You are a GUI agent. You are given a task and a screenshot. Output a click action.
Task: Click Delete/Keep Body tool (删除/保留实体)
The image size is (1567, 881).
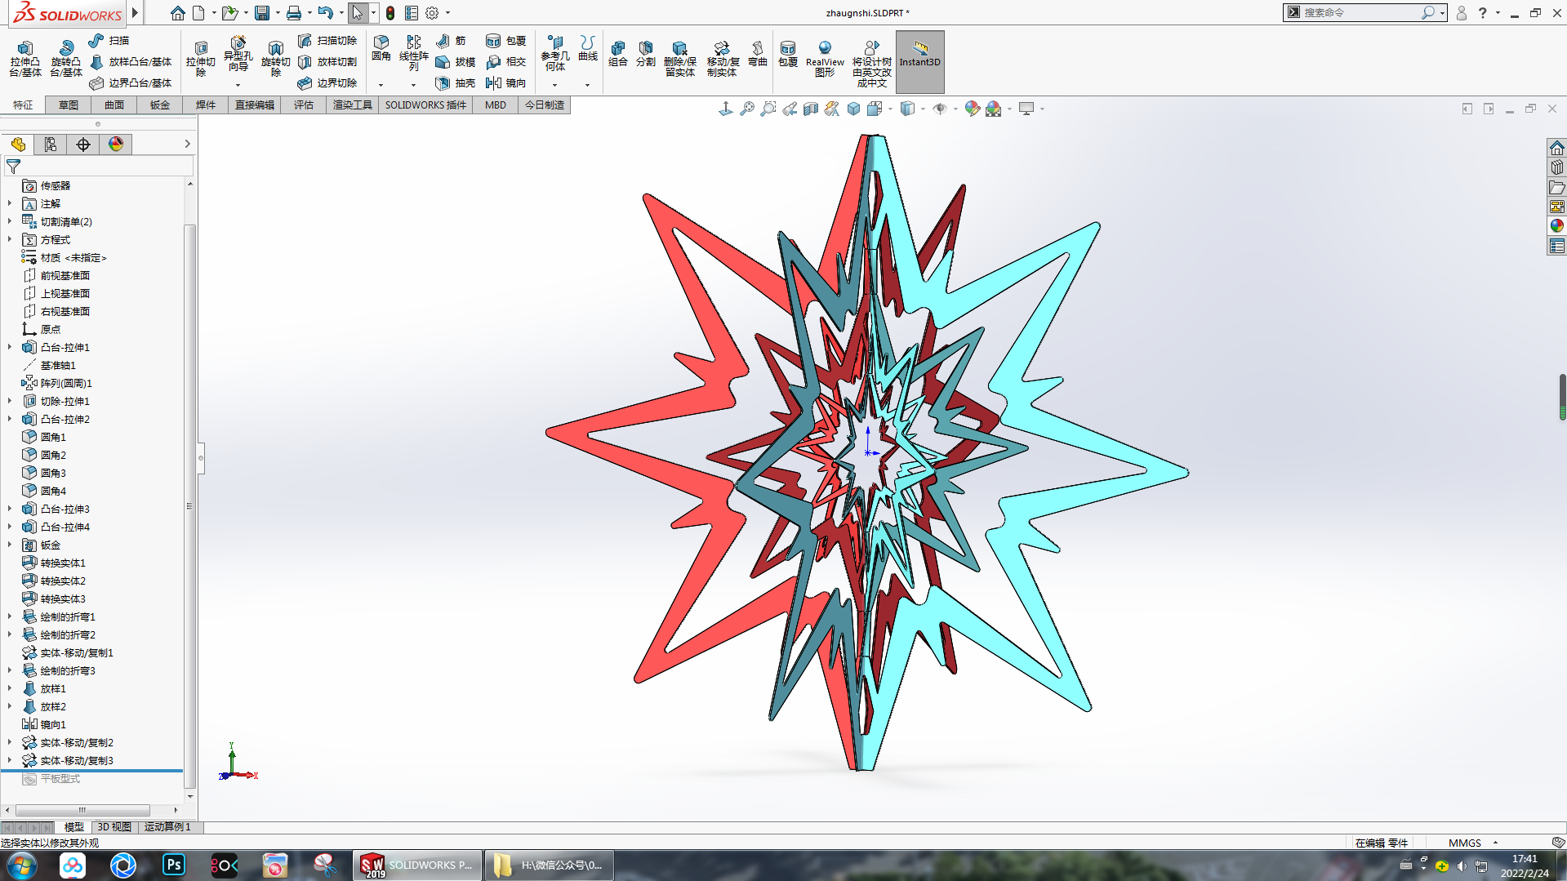coord(679,59)
